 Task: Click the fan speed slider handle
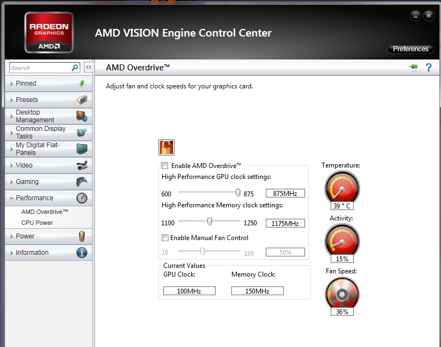pyautogui.click(x=202, y=251)
